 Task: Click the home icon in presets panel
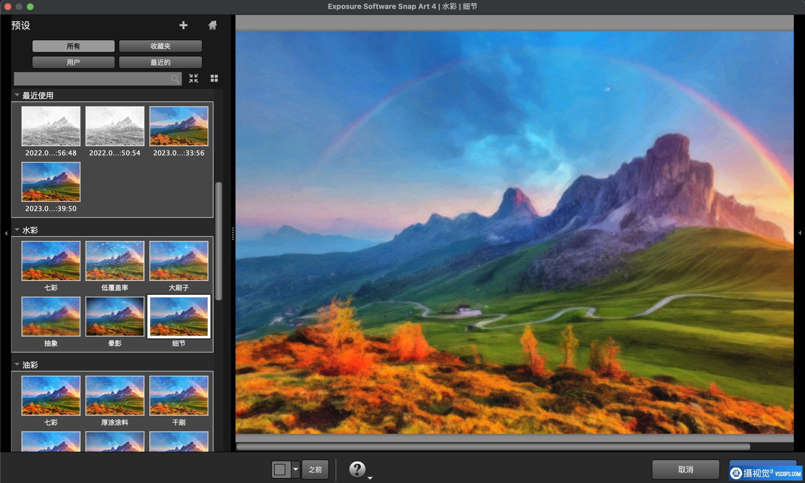click(x=212, y=25)
